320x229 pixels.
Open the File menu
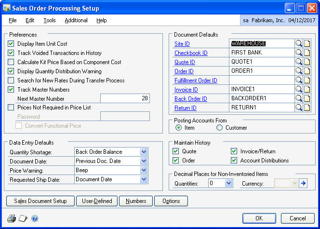tap(13, 20)
